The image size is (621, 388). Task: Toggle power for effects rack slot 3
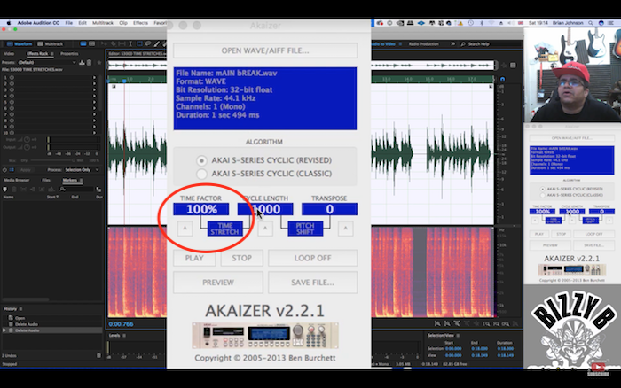12,89
